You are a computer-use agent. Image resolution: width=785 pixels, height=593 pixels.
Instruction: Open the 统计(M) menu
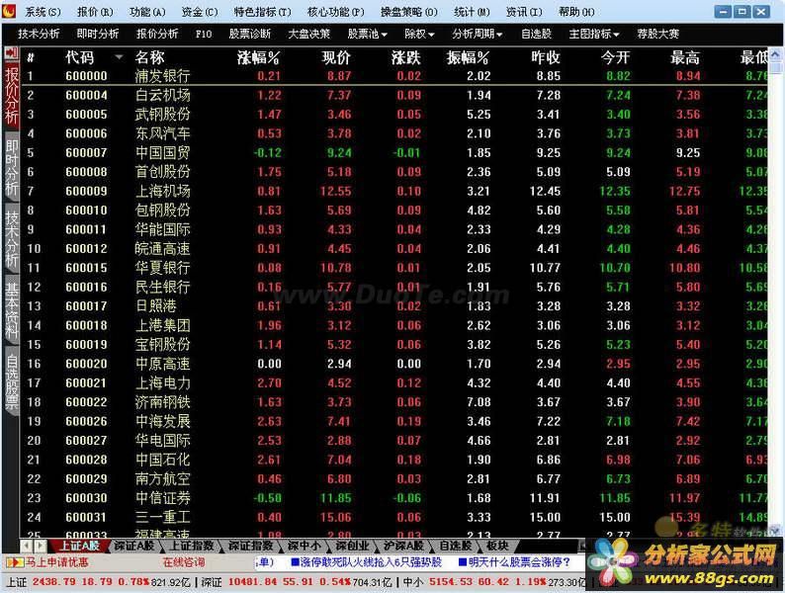click(472, 12)
